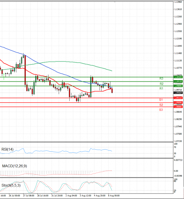Click the 1.12190 price axis value
This screenshot has height=199, width=184.
point(178,39)
